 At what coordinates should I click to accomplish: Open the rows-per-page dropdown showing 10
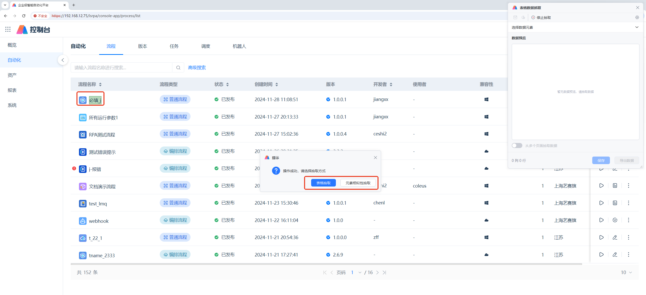coord(626,272)
